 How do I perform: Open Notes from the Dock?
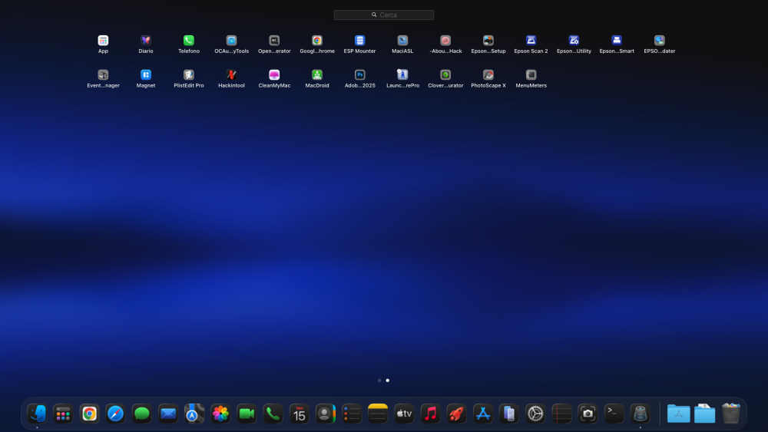[x=378, y=414]
